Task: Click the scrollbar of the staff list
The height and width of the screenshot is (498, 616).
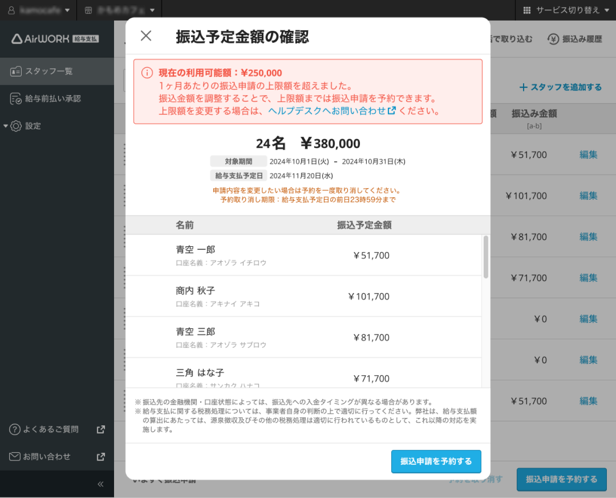Action: click(x=486, y=256)
